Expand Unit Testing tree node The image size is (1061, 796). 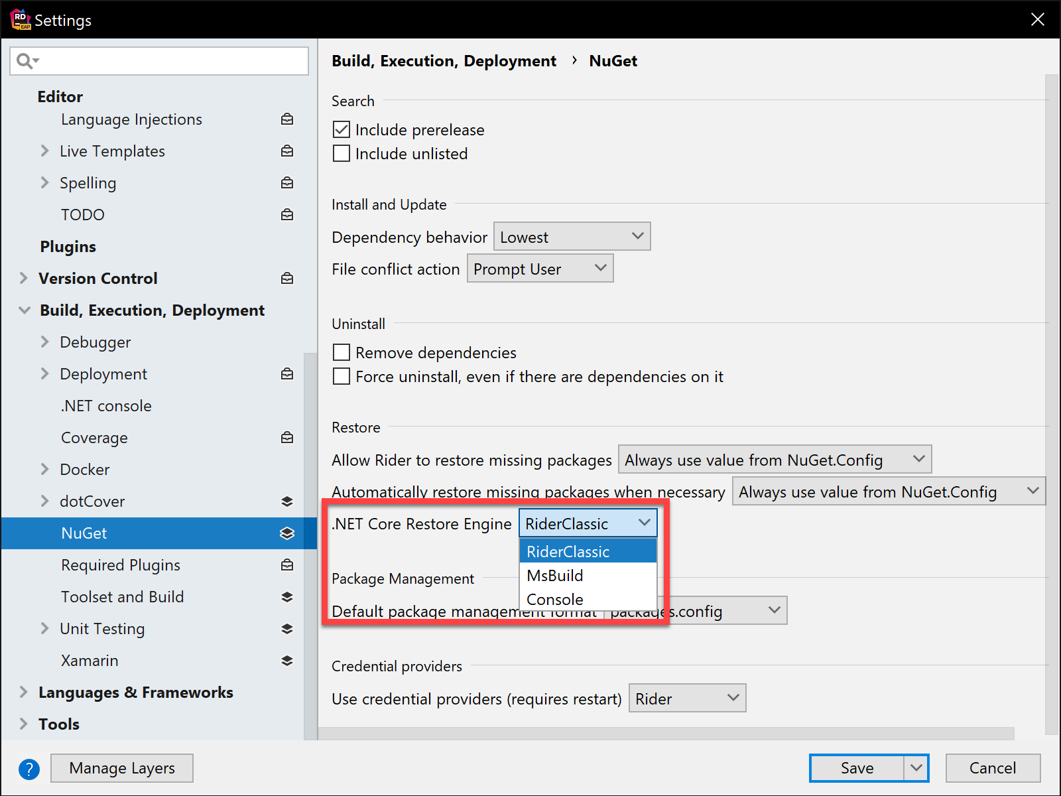click(44, 628)
